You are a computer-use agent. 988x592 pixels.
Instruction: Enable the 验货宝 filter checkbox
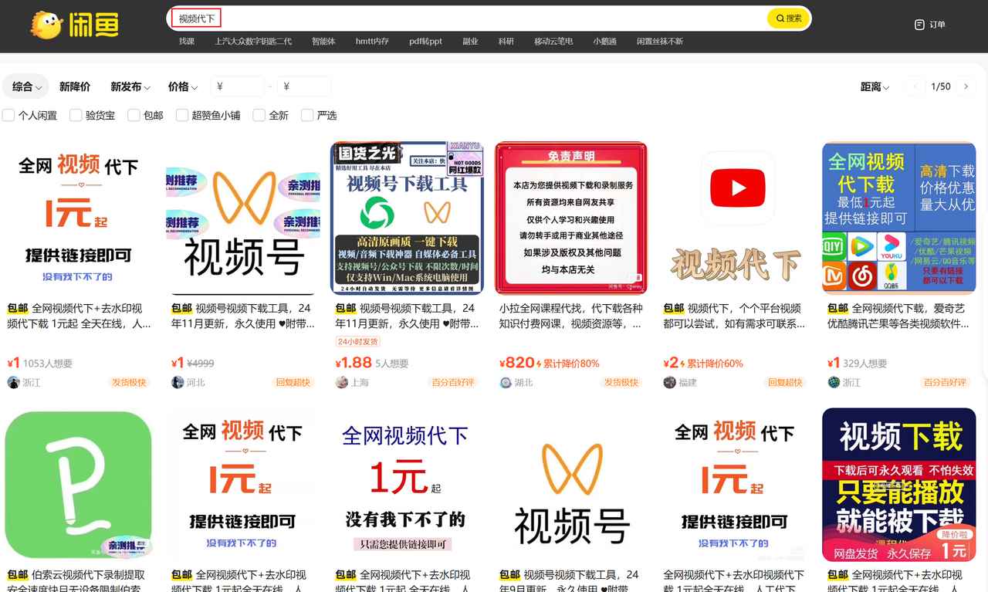(x=76, y=115)
